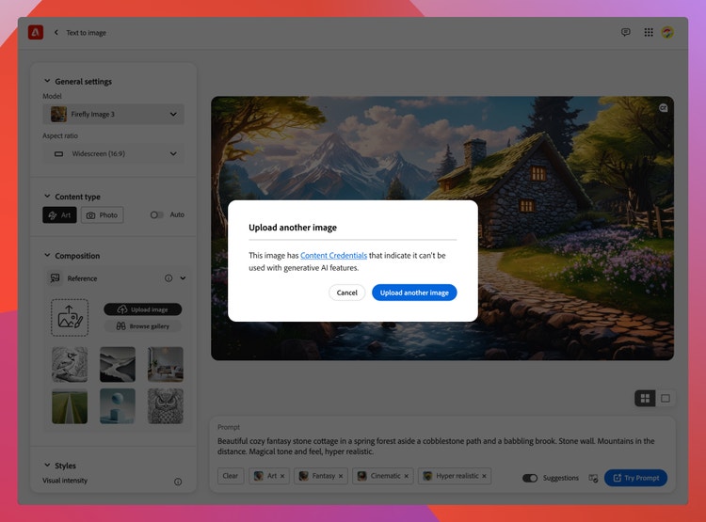Remove the Art tag

pos(282,476)
